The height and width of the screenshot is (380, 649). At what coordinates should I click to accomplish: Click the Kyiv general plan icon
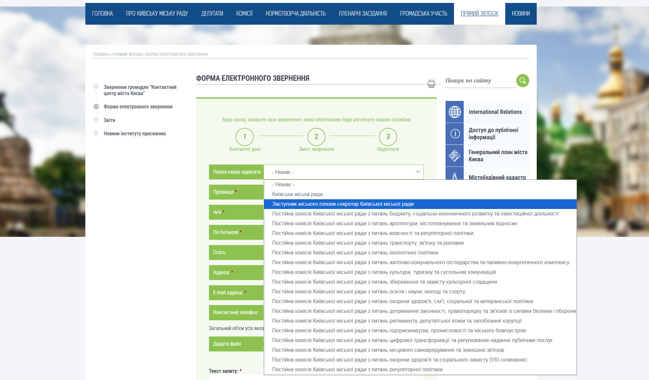click(454, 156)
